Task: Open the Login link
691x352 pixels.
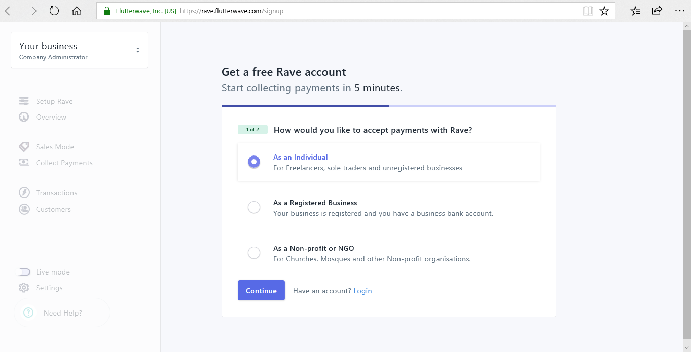Action: coord(362,290)
